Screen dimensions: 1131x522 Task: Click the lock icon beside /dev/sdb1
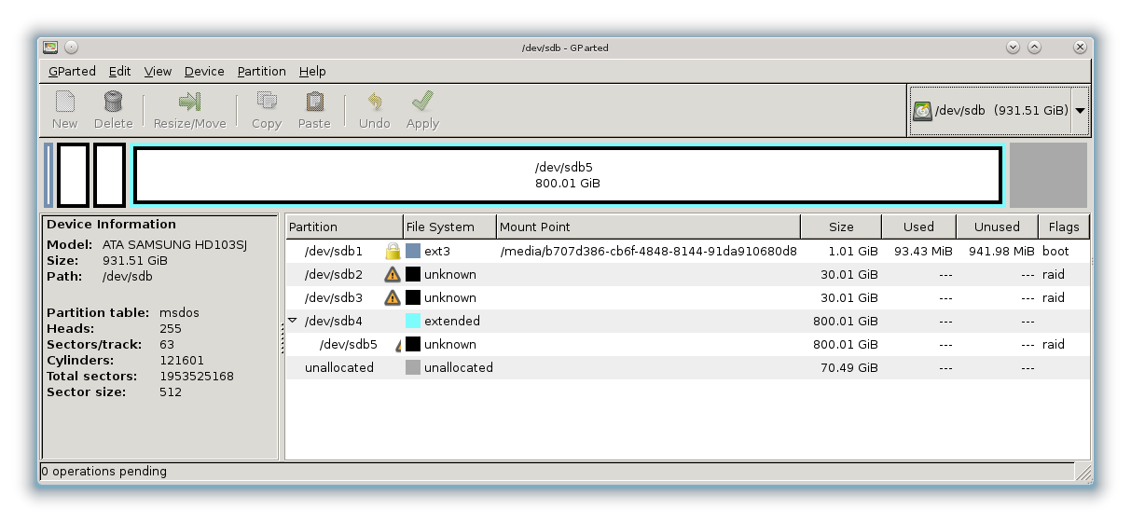[x=393, y=252]
